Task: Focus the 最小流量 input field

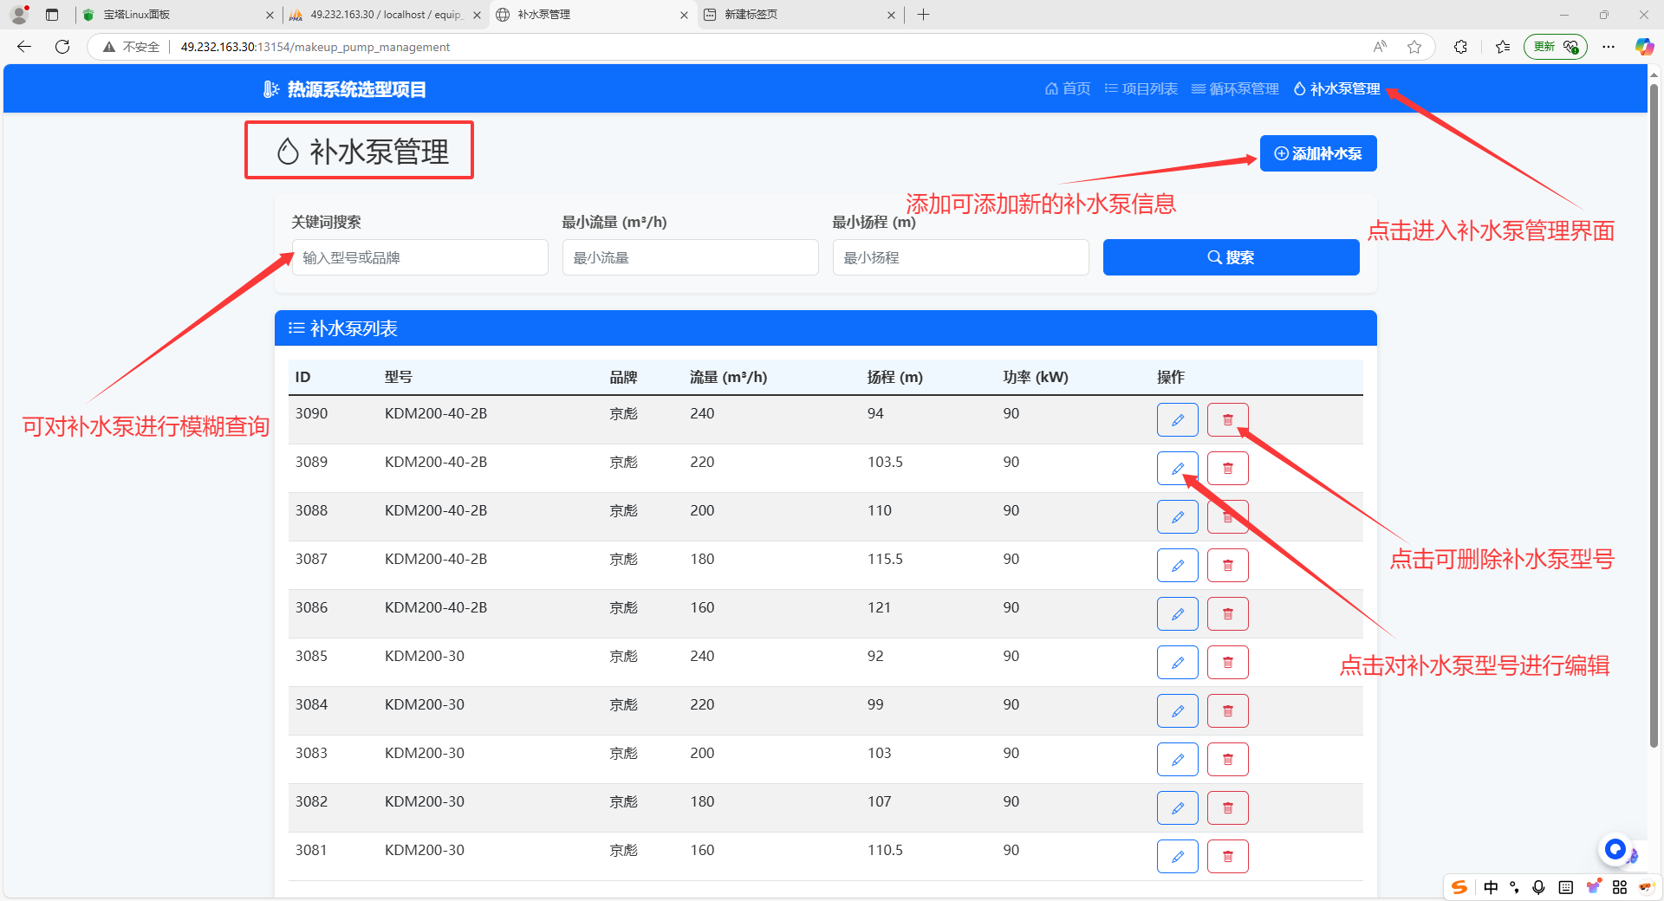Action: [691, 257]
